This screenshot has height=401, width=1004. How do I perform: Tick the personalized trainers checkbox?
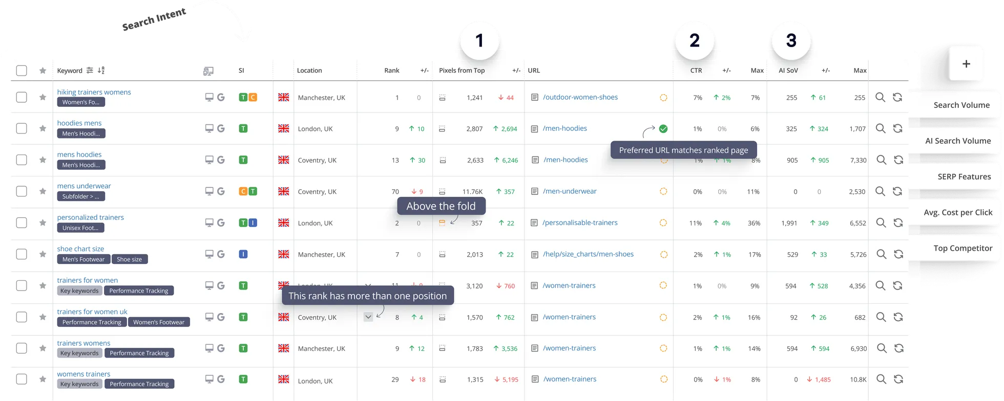coord(22,222)
